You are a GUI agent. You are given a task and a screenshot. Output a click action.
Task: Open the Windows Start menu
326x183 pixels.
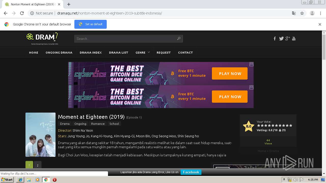tap(7, 180)
